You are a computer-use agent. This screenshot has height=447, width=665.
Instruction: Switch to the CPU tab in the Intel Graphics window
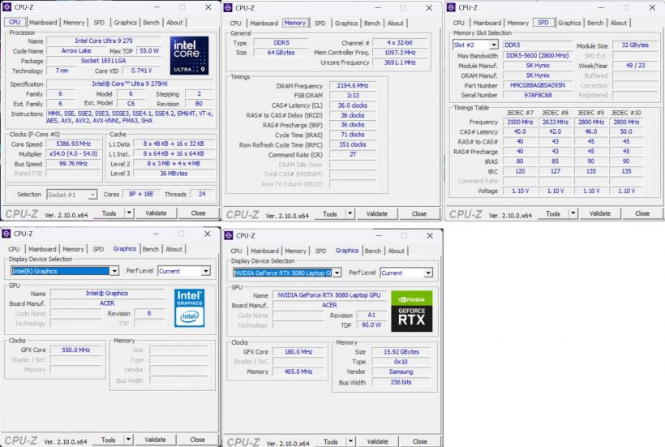click(x=14, y=249)
